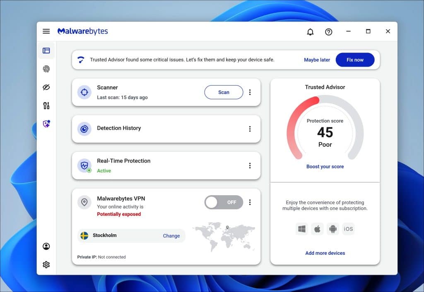Open the Privacy section using the eye-slash icon

pyautogui.click(x=46, y=87)
